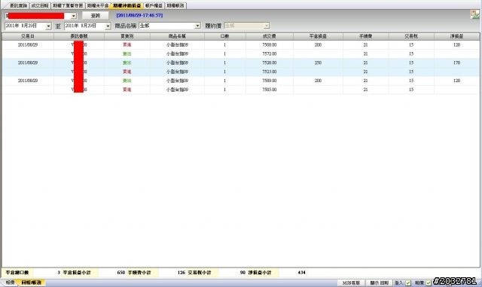Click the 手續費 column header

(x=365, y=36)
